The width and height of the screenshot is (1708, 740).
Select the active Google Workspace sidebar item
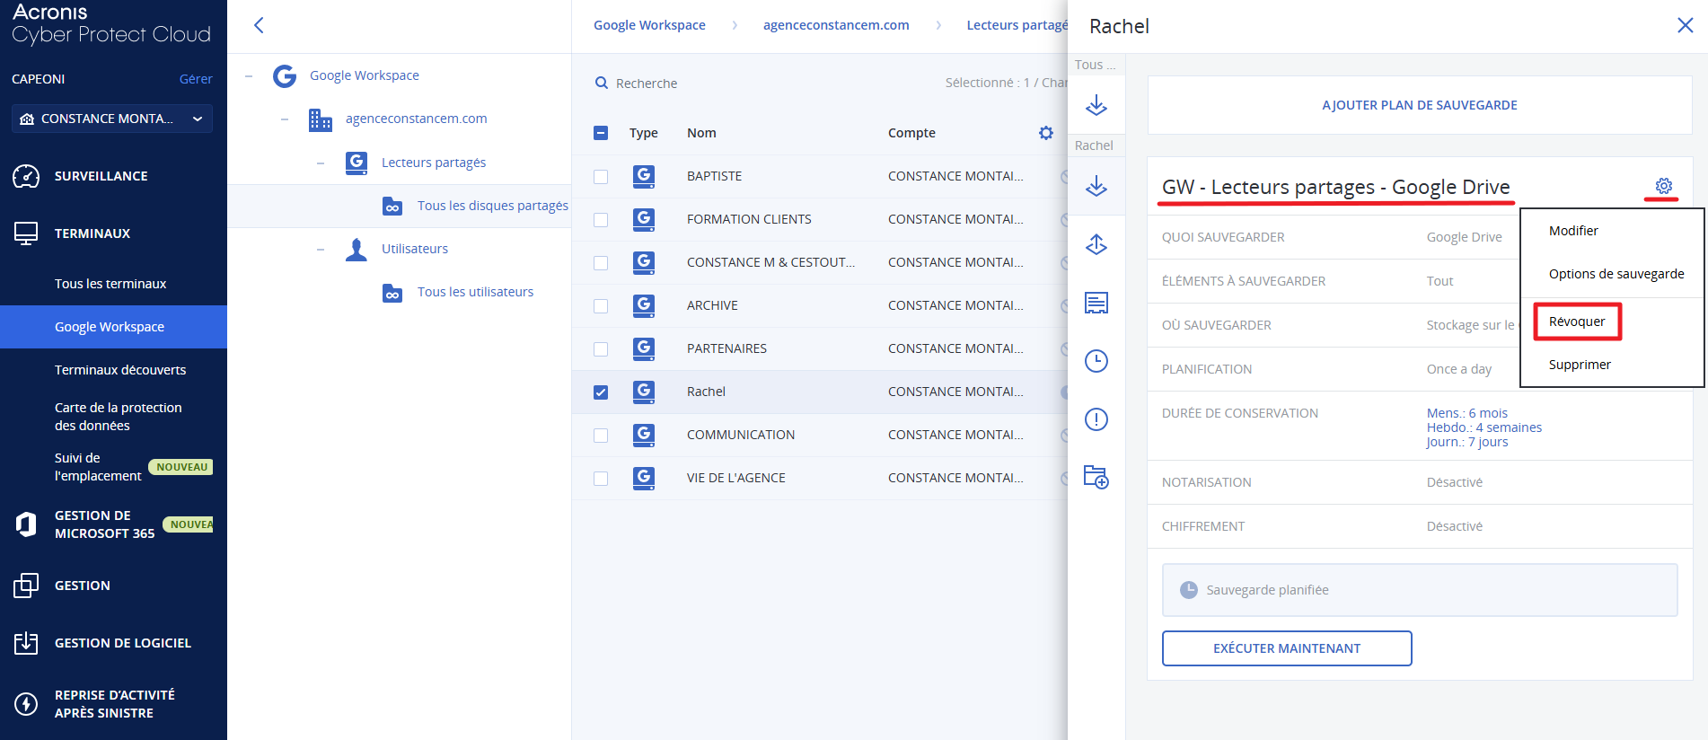coord(113,327)
